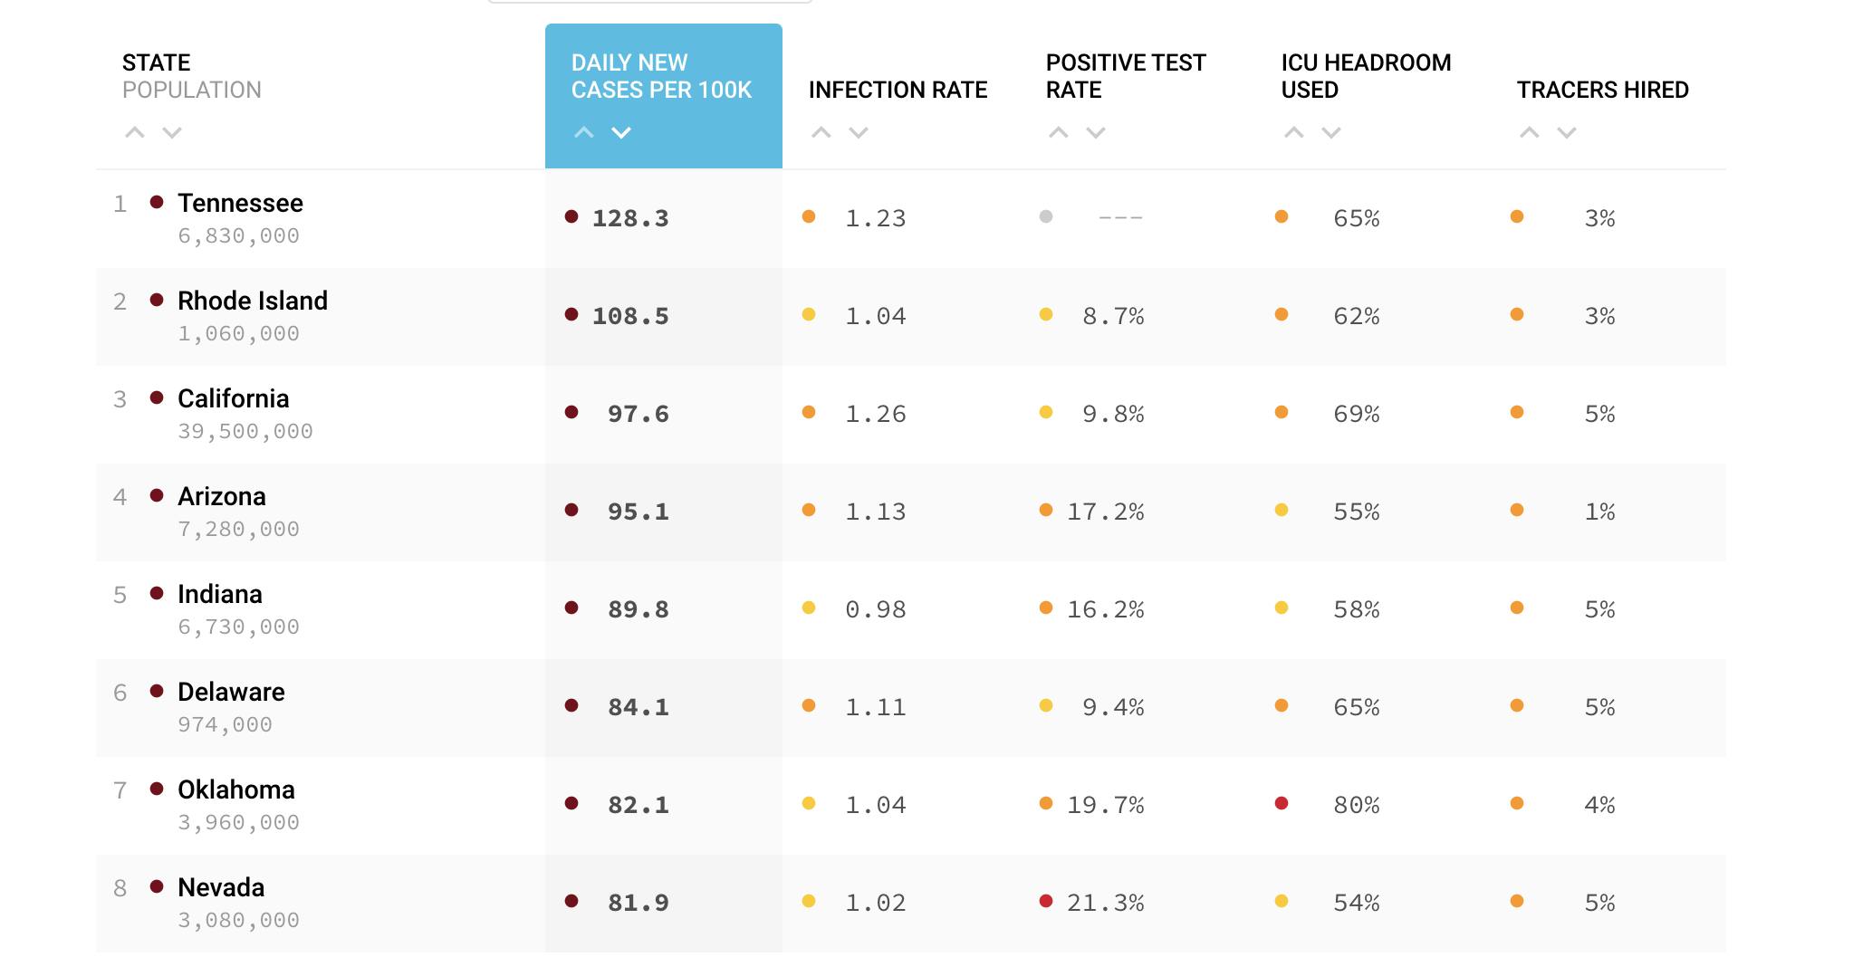The height and width of the screenshot is (976, 1853).
Task: Open the Arizona state link
Action: 221,496
